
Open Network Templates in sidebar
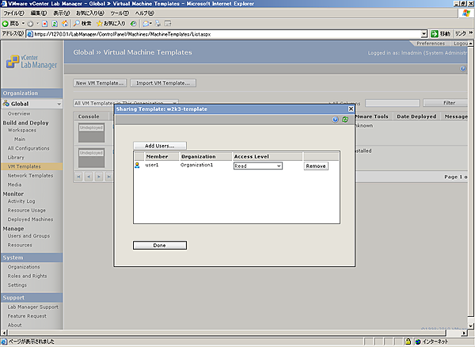[x=30, y=175]
